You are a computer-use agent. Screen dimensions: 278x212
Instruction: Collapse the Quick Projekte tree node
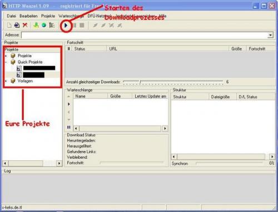click(6, 62)
